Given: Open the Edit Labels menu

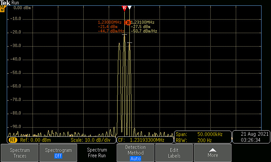Looking at the screenshot, I should 174,153.
